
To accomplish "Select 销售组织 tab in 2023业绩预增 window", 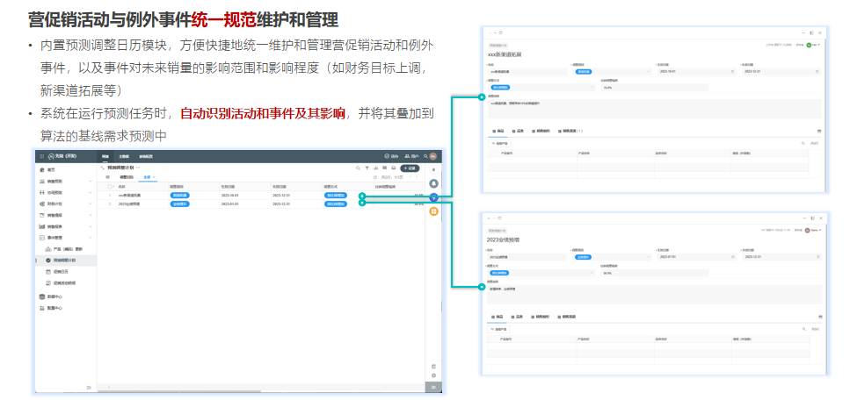I will click(541, 317).
